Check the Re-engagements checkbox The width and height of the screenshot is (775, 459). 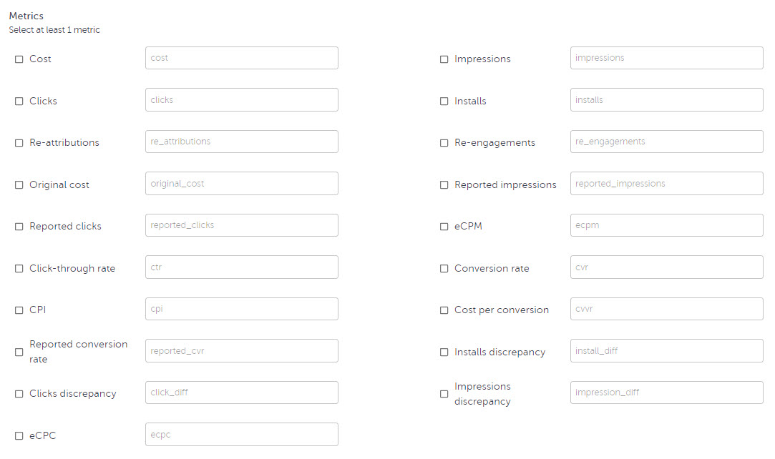pos(444,143)
